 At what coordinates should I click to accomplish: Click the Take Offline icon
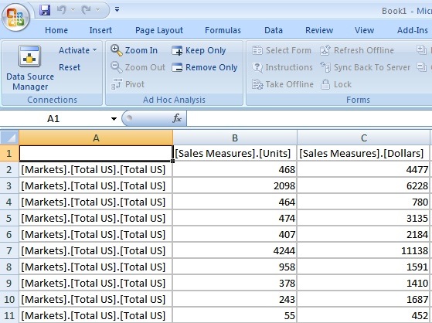coord(257,84)
